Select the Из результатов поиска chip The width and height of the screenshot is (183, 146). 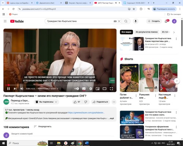point(146,32)
